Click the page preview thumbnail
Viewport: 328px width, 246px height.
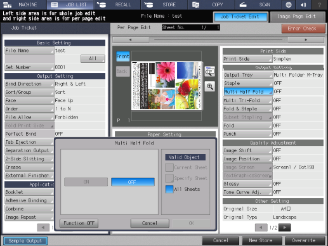tap(167, 86)
